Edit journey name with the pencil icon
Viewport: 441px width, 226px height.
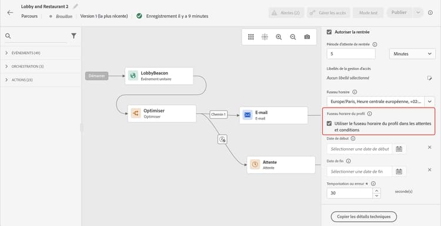(x=75, y=6)
